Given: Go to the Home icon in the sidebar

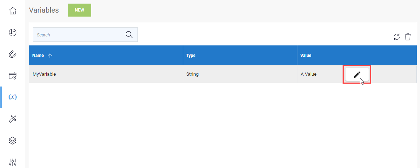Looking at the screenshot, I should [12, 11].
